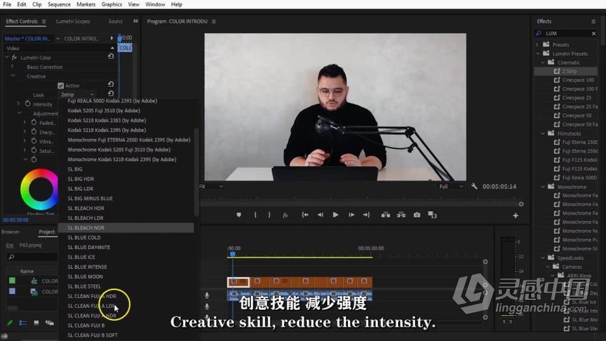Toggle animation stopwatch for Vibrance
The height and width of the screenshot is (341, 606).
pyautogui.click(x=34, y=141)
